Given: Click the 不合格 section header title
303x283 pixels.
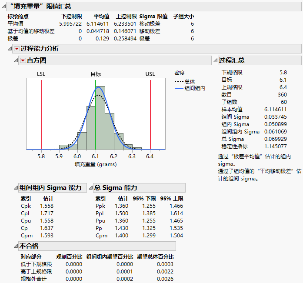Looking at the screenshot, I should [30, 246].
